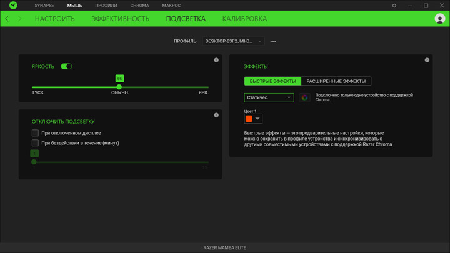Maximize the Synapse window
Viewport: 450px width, 253px height.
(426, 6)
